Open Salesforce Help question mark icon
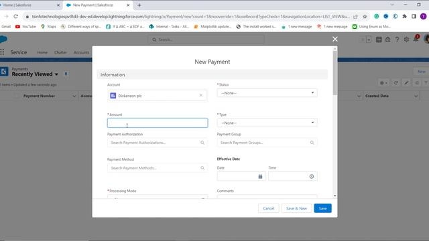 click(x=397, y=39)
